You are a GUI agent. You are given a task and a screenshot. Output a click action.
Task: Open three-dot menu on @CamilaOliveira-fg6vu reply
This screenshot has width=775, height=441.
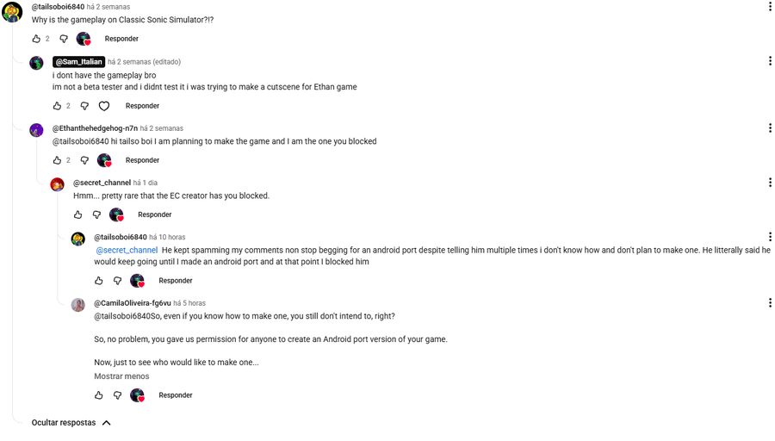tap(770, 303)
